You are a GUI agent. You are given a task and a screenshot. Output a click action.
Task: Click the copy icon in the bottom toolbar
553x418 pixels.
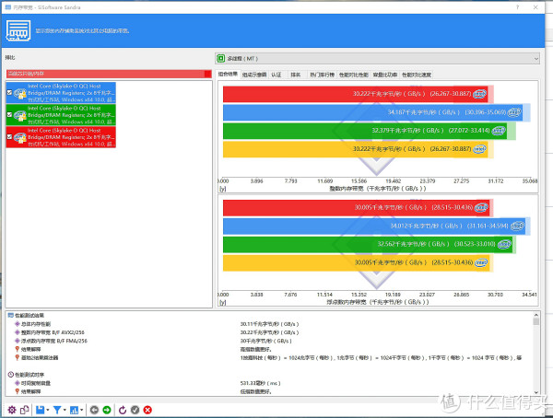click(x=25, y=410)
